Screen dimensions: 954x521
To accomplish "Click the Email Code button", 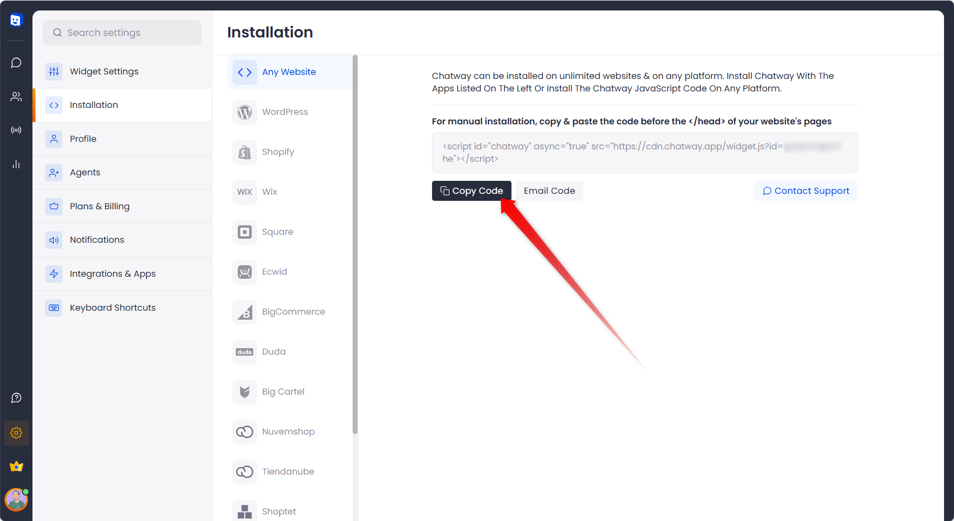I will tap(549, 191).
